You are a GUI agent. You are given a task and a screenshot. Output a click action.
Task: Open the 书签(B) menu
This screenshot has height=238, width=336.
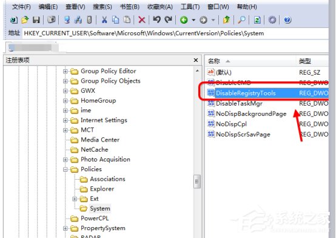point(130,7)
